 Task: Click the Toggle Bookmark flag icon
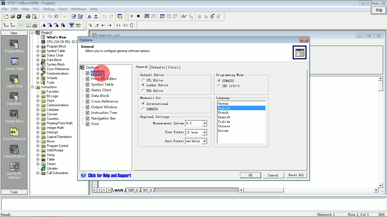(x=43, y=25)
